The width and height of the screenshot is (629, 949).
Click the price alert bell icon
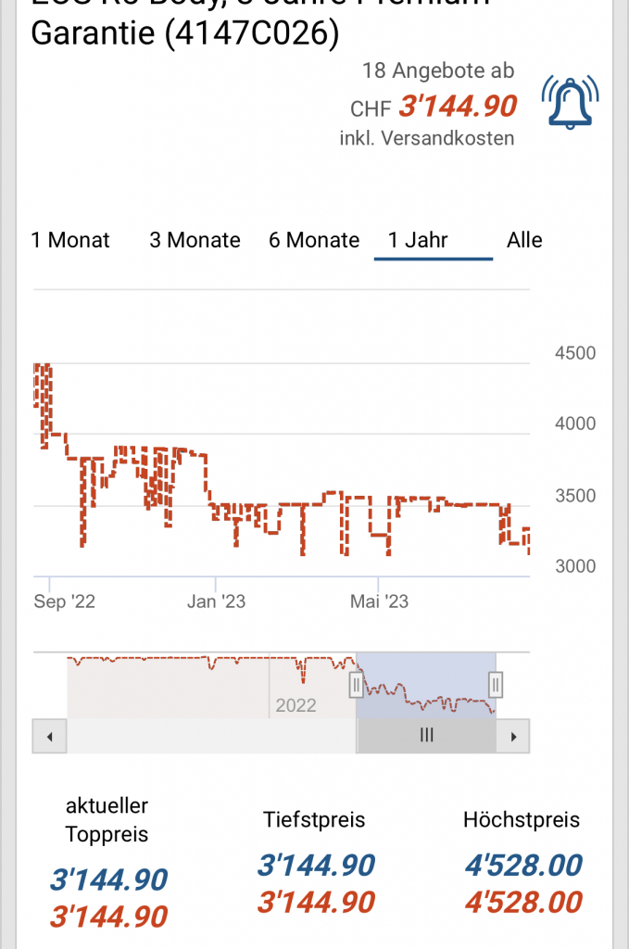coord(570,103)
